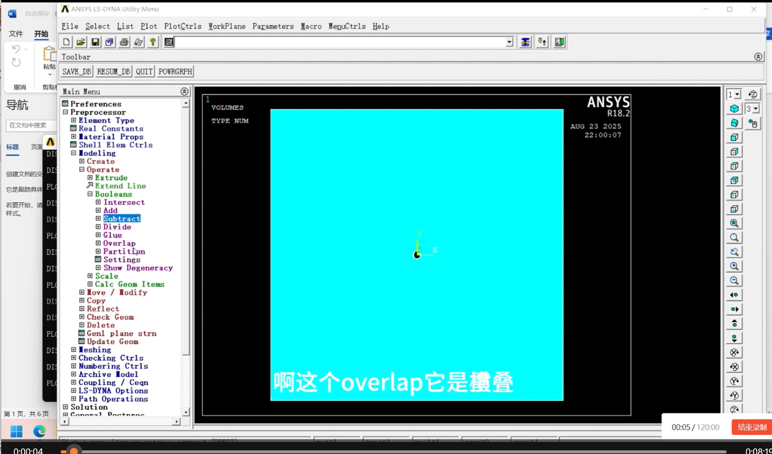Open the Report Generator icon
This screenshot has height=454, width=772.
pyautogui.click(x=139, y=42)
